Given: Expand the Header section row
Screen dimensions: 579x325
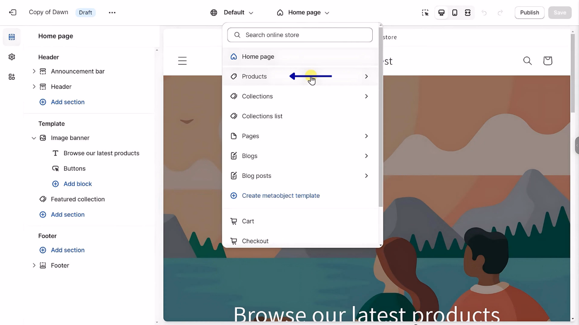Looking at the screenshot, I should (x=34, y=87).
